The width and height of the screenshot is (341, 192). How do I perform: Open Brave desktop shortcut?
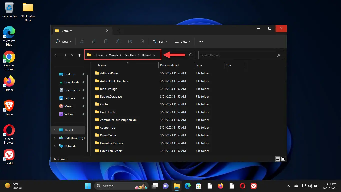pos(9,108)
